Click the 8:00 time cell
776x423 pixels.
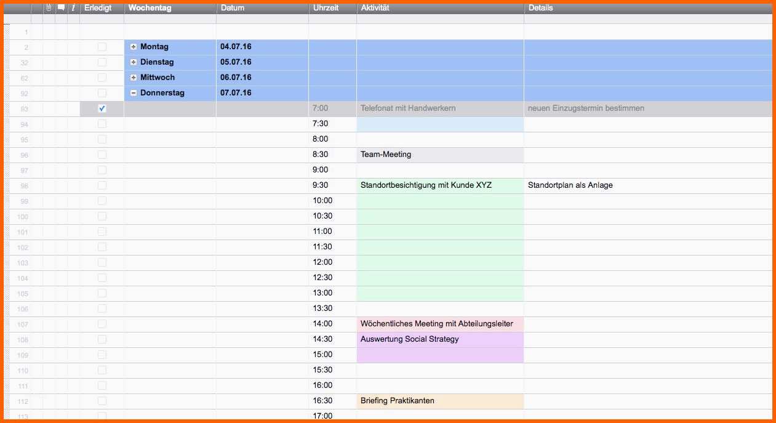pos(333,139)
